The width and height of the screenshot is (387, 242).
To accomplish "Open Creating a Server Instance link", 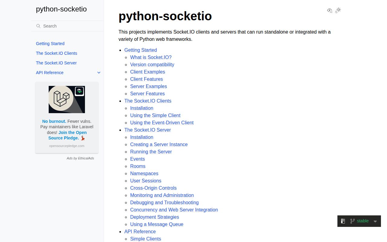I will (x=159, y=145).
